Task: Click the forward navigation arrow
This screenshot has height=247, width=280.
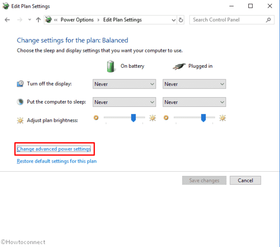Action: tap(20, 20)
